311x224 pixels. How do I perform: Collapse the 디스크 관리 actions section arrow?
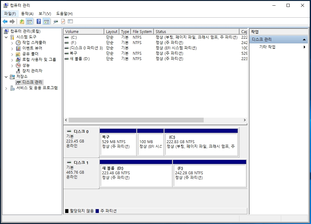[x=304, y=40]
